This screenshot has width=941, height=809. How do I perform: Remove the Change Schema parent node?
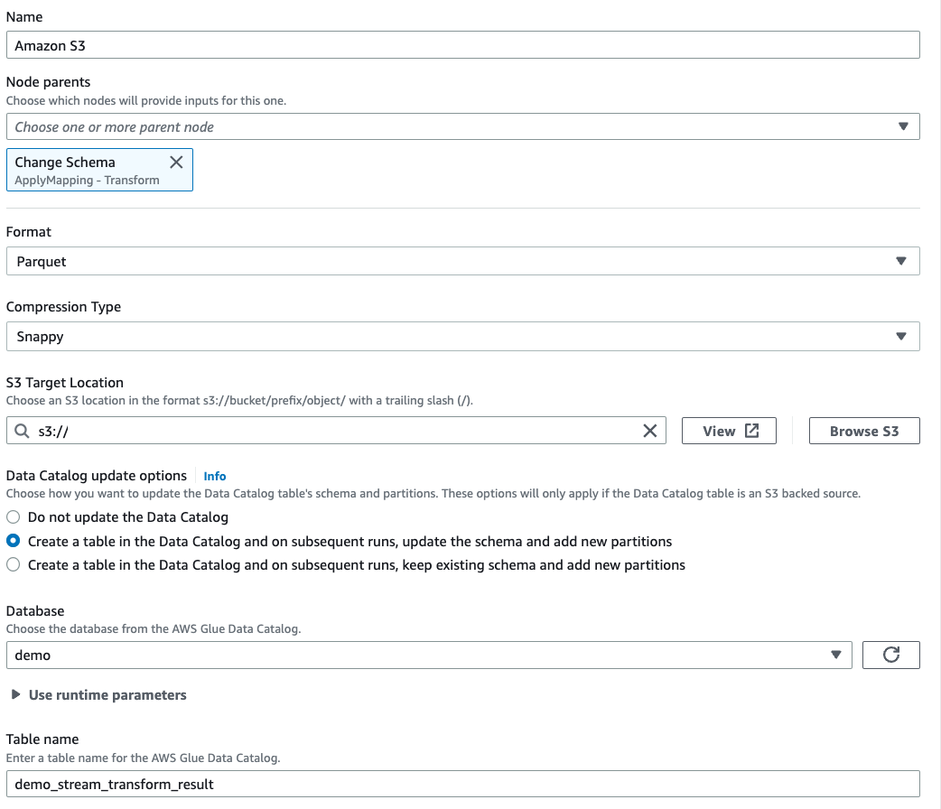tap(176, 163)
